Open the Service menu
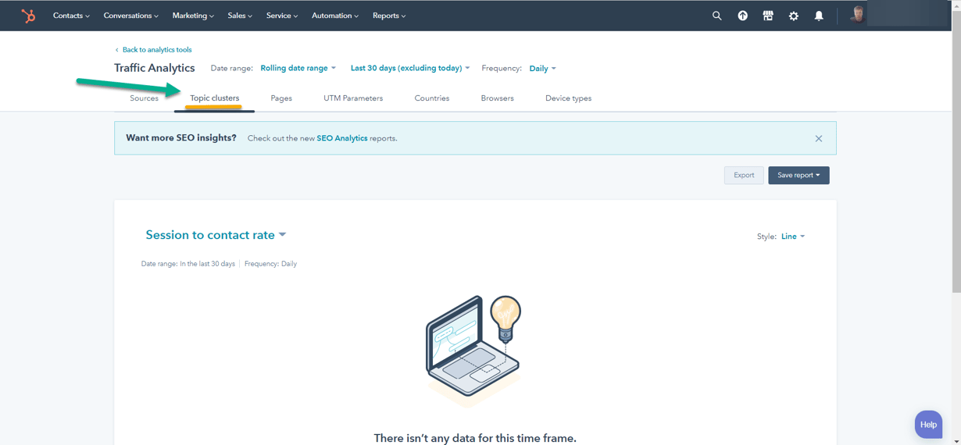Image resolution: width=961 pixels, height=445 pixels. [281, 16]
